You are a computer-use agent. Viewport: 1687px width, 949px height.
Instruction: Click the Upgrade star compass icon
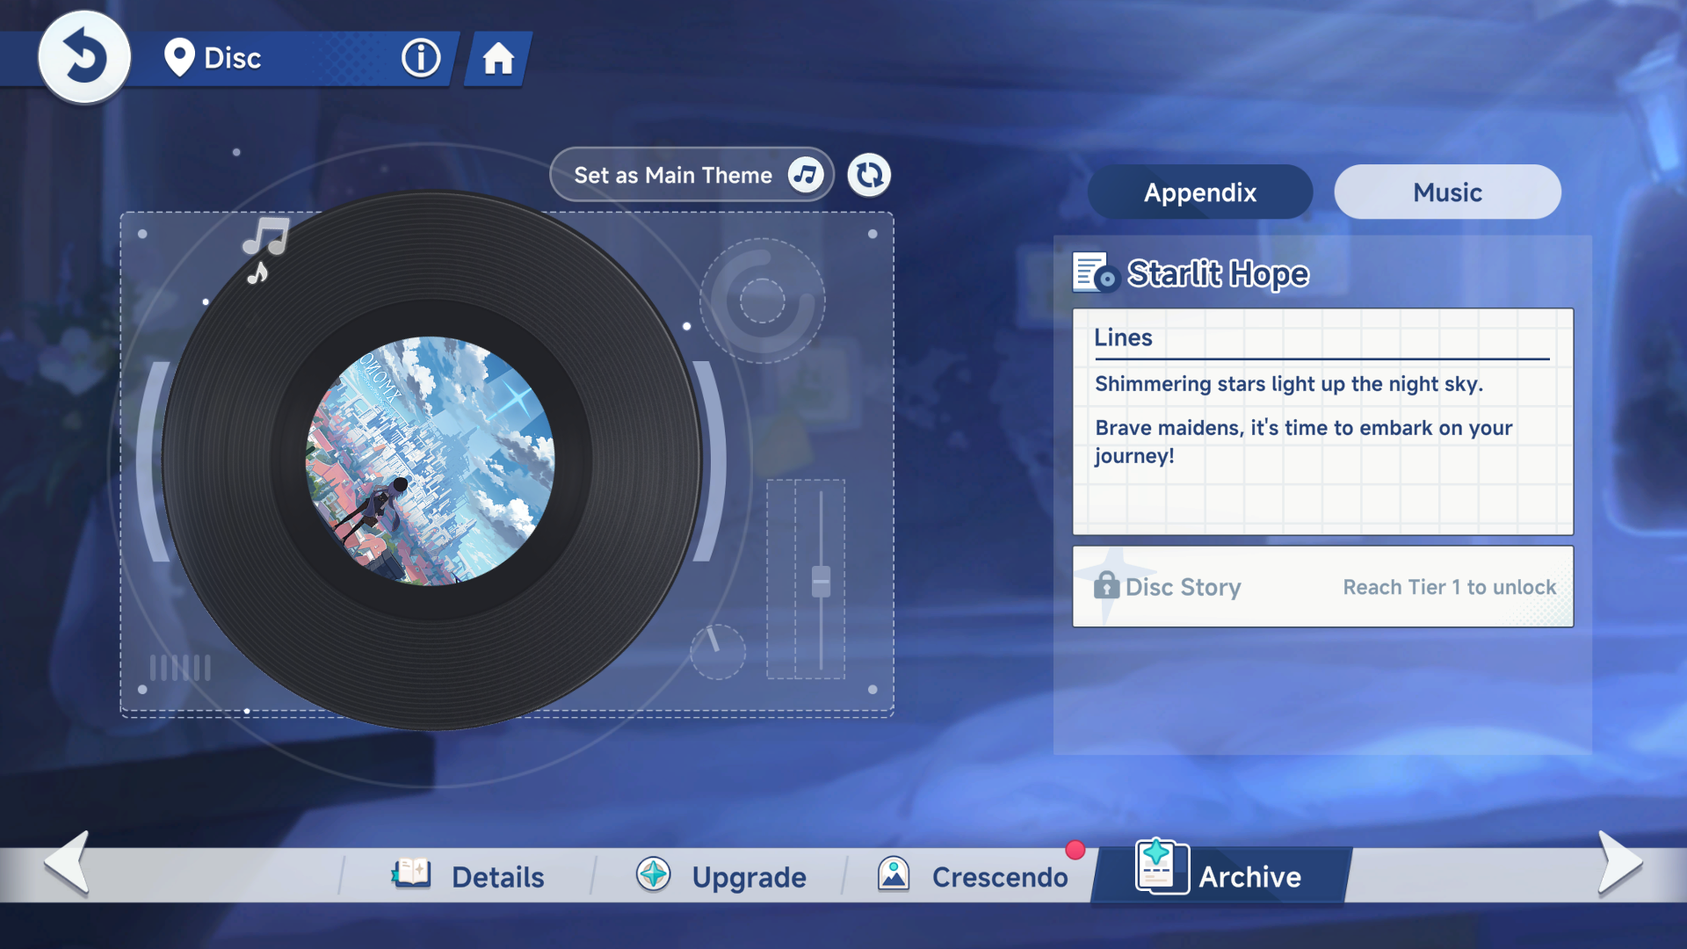click(654, 874)
